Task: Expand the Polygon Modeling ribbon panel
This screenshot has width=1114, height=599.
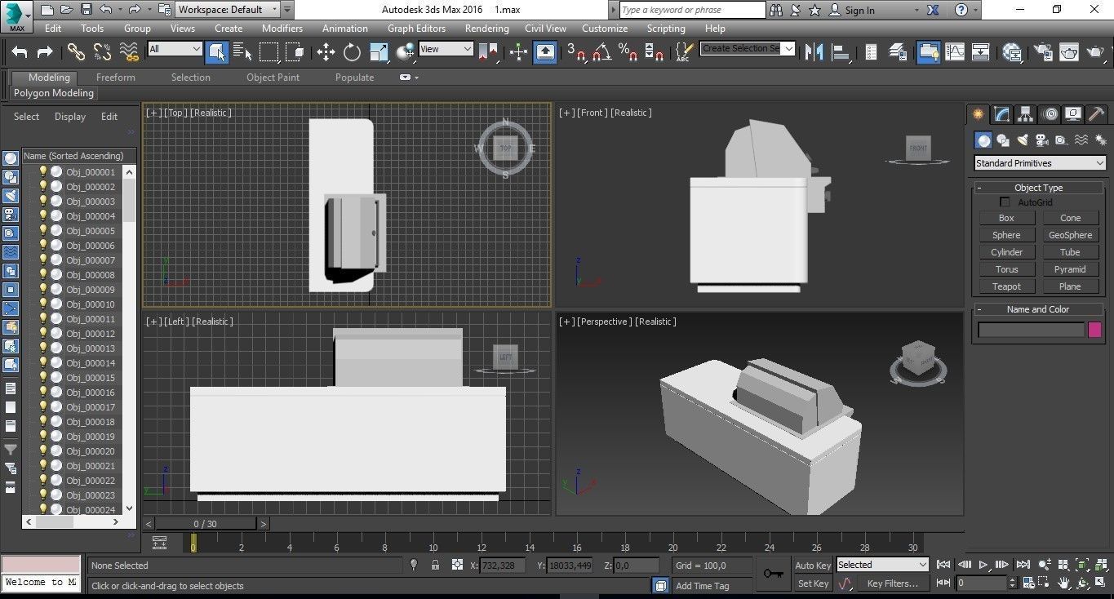Action: 54,93
